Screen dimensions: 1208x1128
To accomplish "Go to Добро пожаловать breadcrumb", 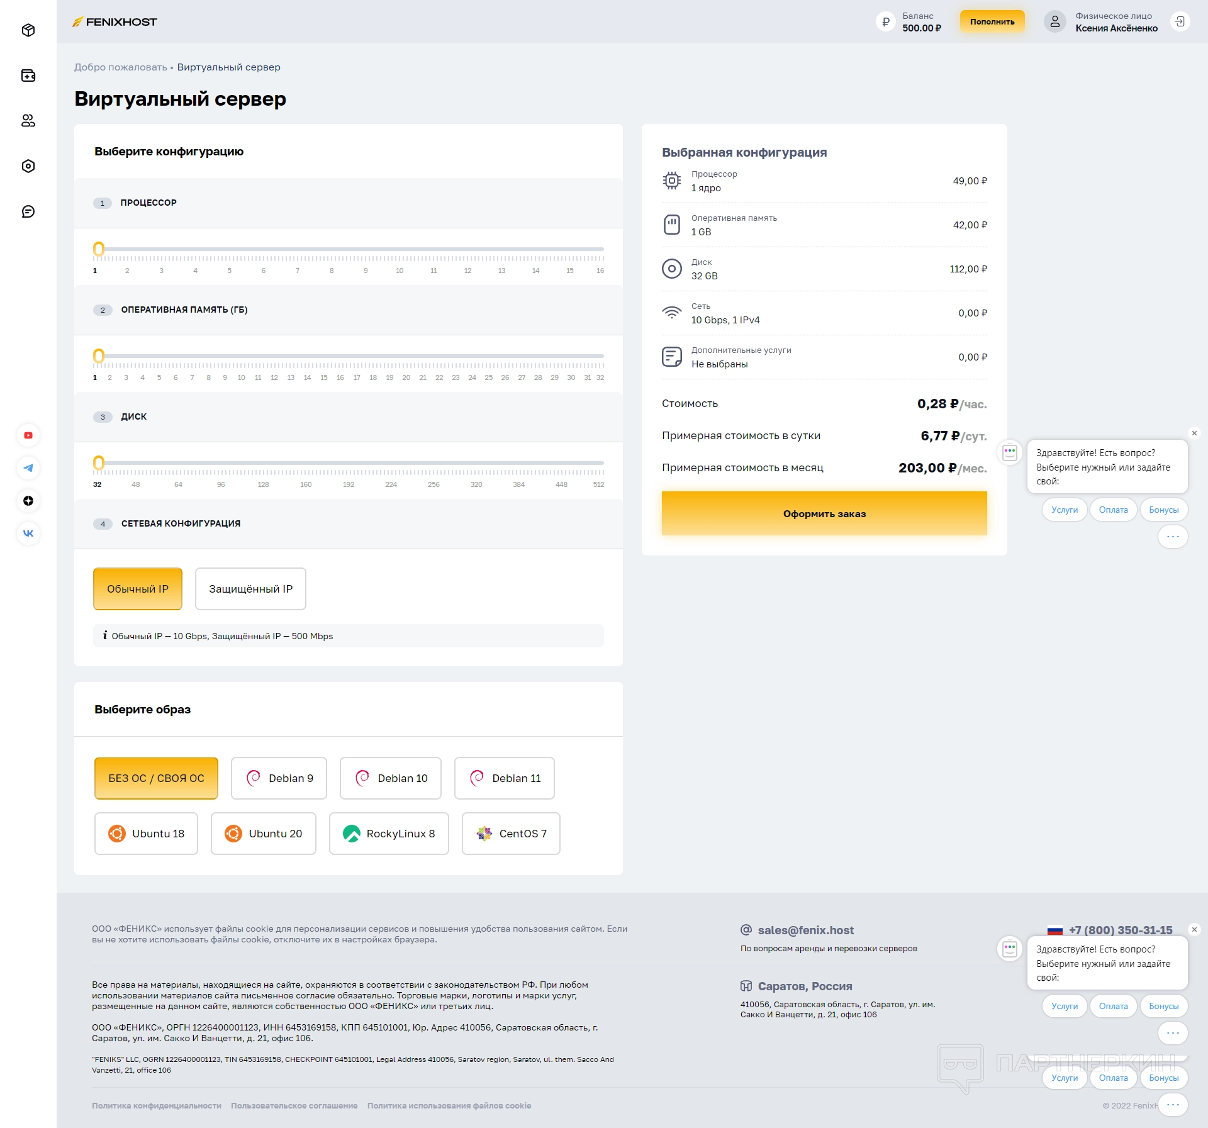I will [x=121, y=67].
